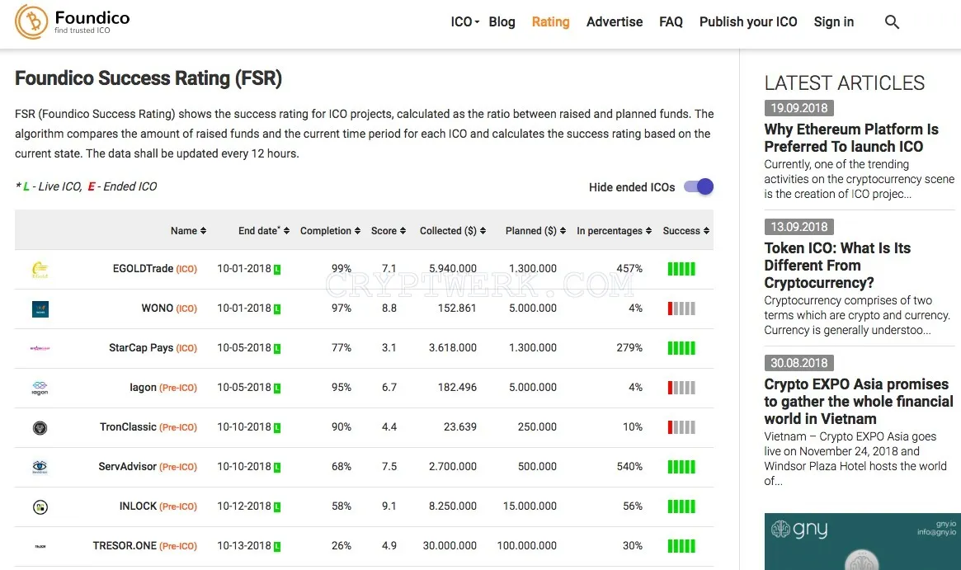Click EGOLDTrade green success bars
Viewport: 961px width, 570px height.
tap(681, 268)
